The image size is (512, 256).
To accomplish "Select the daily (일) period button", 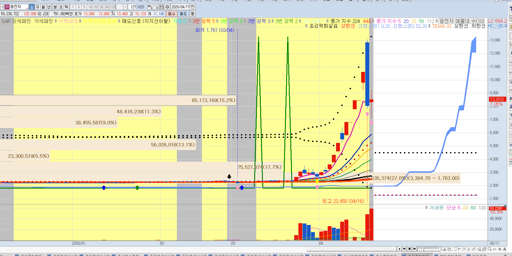I will coord(32,7).
